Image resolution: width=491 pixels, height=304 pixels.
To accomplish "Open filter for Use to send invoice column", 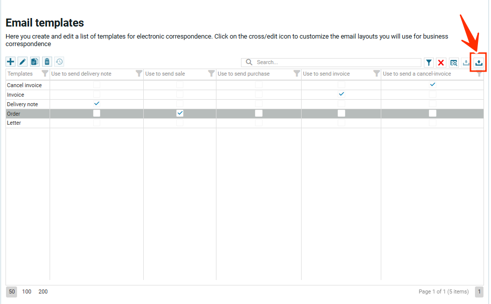I will click(x=376, y=74).
